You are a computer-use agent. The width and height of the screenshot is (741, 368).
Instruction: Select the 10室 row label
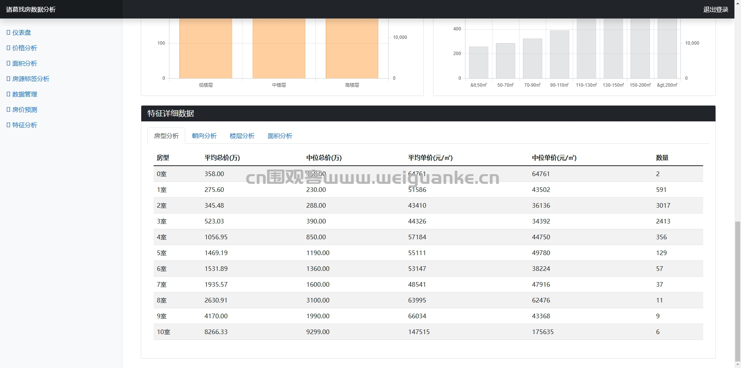(164, 332)
